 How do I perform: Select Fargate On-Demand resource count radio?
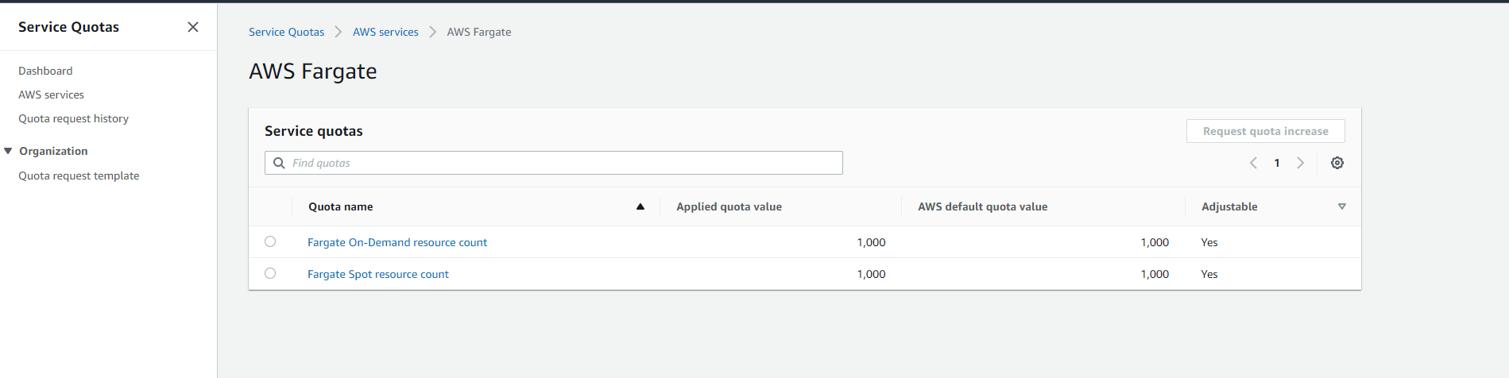270,241
